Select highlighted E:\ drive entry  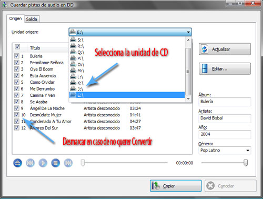(x=127, y=95)
